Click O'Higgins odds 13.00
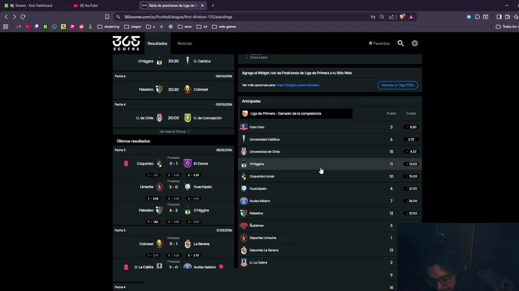This screenshot has width=519, height=291. [x=411, y=164]
